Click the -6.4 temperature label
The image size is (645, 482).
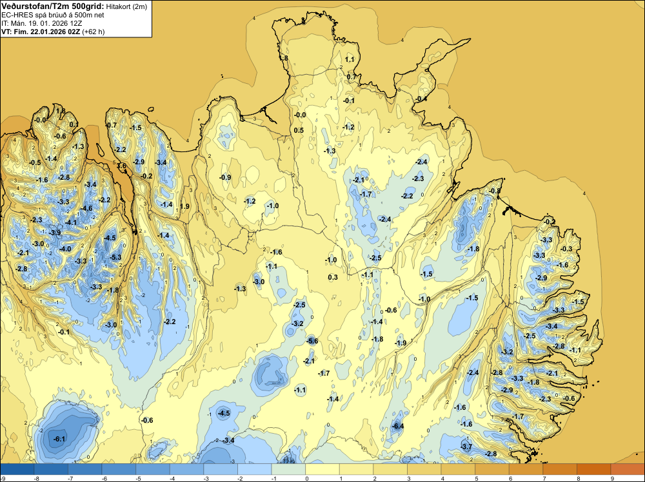tap(398, 426)
